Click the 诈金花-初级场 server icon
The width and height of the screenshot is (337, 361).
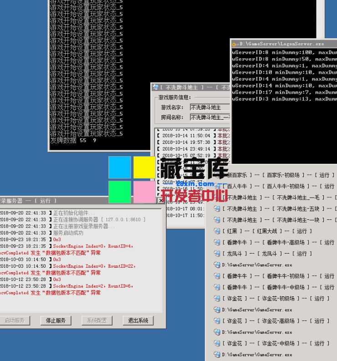click(x=217, y=299)
